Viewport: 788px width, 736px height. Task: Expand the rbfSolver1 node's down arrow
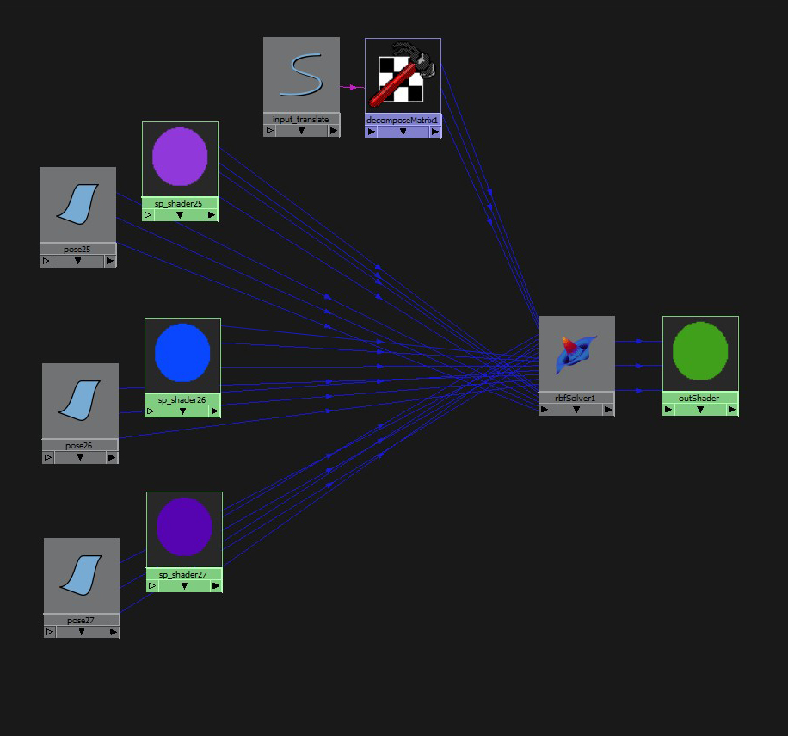point(576,410)
